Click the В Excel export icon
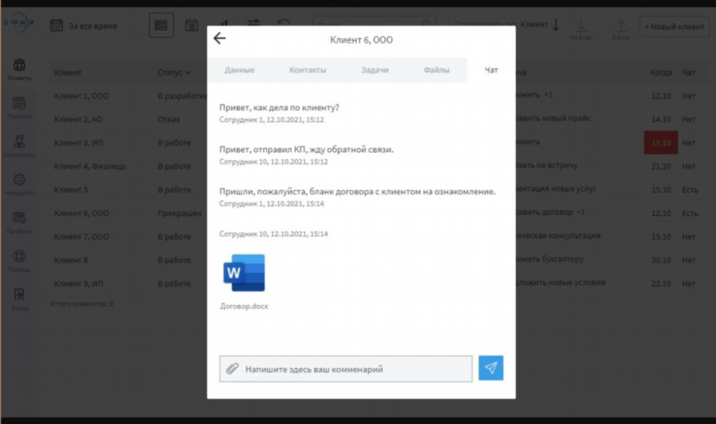The image size is (716, 424). point(621,29)
